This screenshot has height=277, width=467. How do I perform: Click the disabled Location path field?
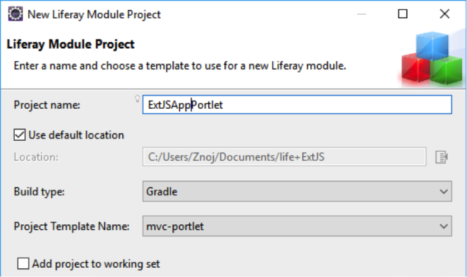tap(284, 157)
